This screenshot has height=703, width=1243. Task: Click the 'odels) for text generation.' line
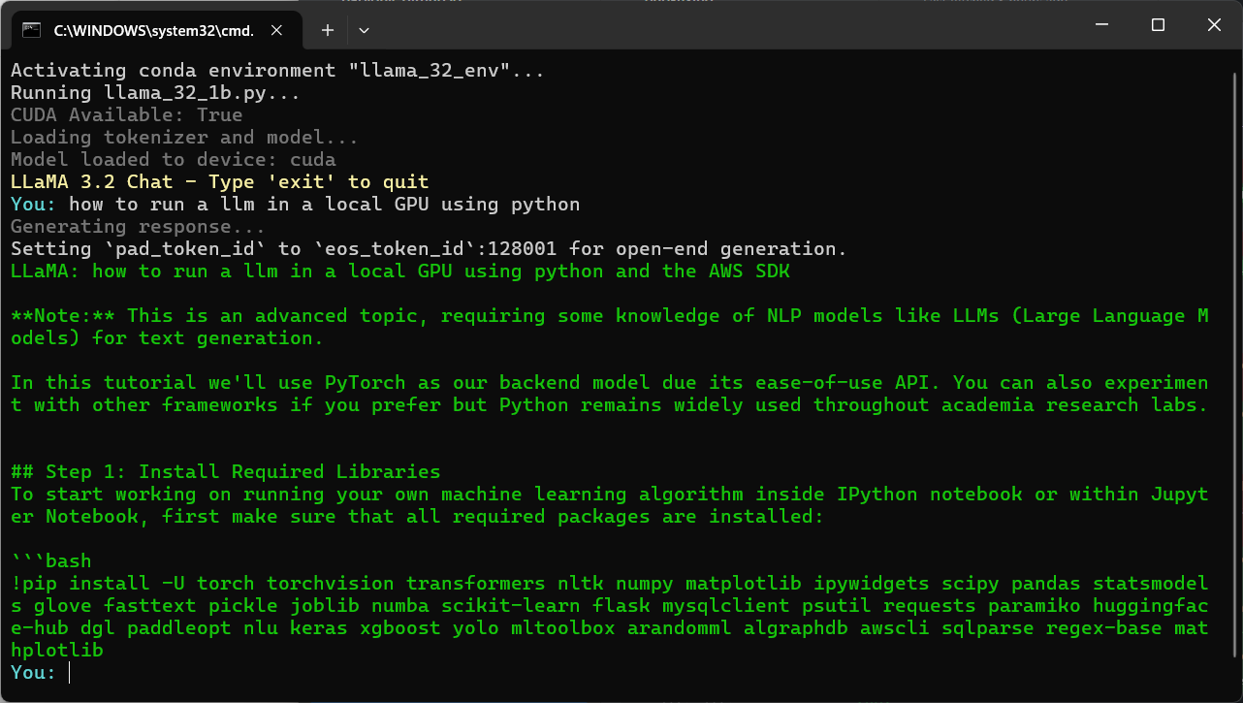[168, 338]
